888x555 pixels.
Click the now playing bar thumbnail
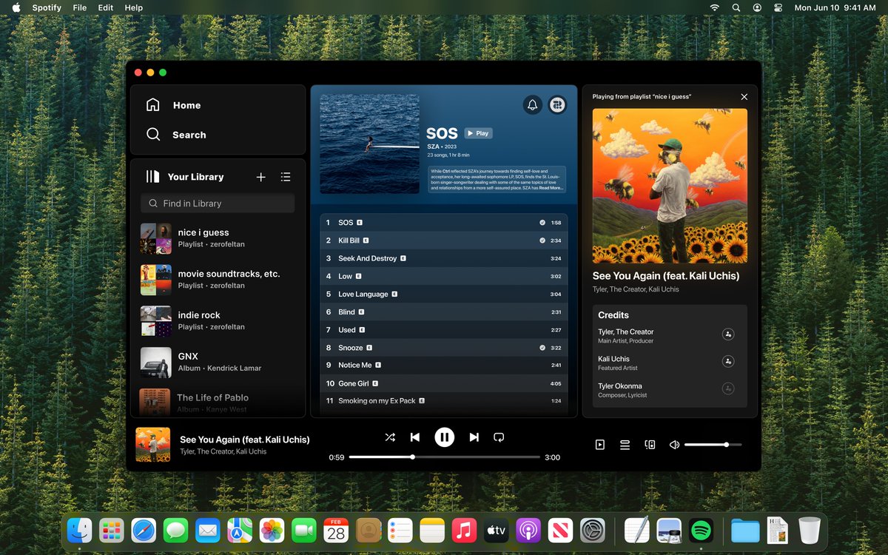click(x=153, y=445)
